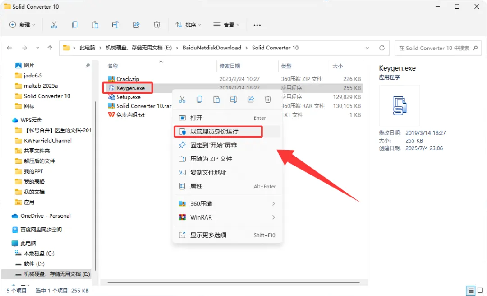The width and height of the screenshot is (487, 296).
Task: Select the 免责声明.txt file
Action: [130, 115]
